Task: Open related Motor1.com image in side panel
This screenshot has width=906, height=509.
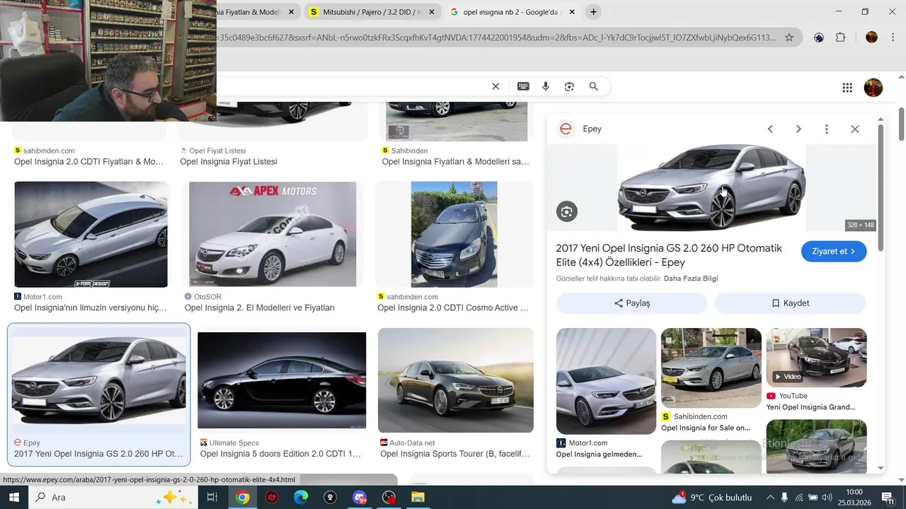Action: pyautogui.click(x=606, y=381)
